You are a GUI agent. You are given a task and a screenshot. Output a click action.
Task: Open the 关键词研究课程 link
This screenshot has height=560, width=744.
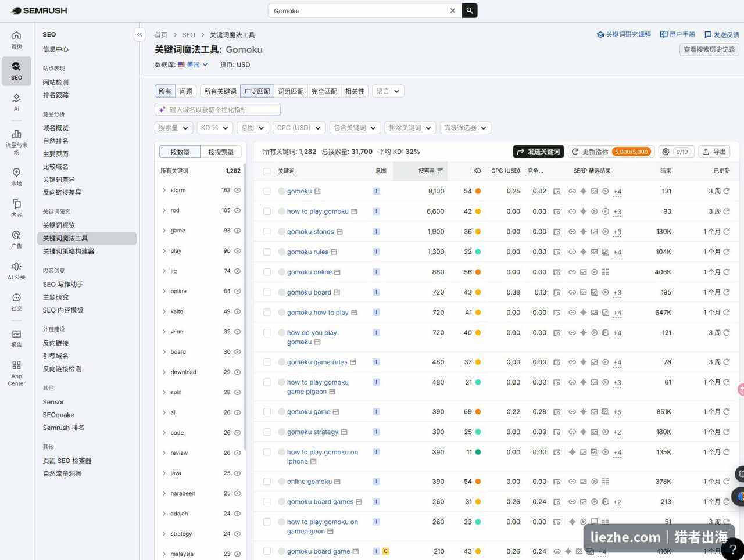tap(624, 35)
